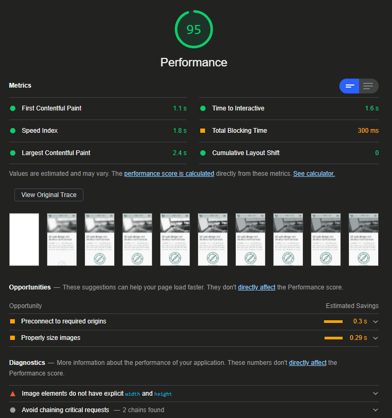Viewport: 392px width, 418px height.
Task: Expand Preconnect to required origins chevron
Action: [376, 321]
